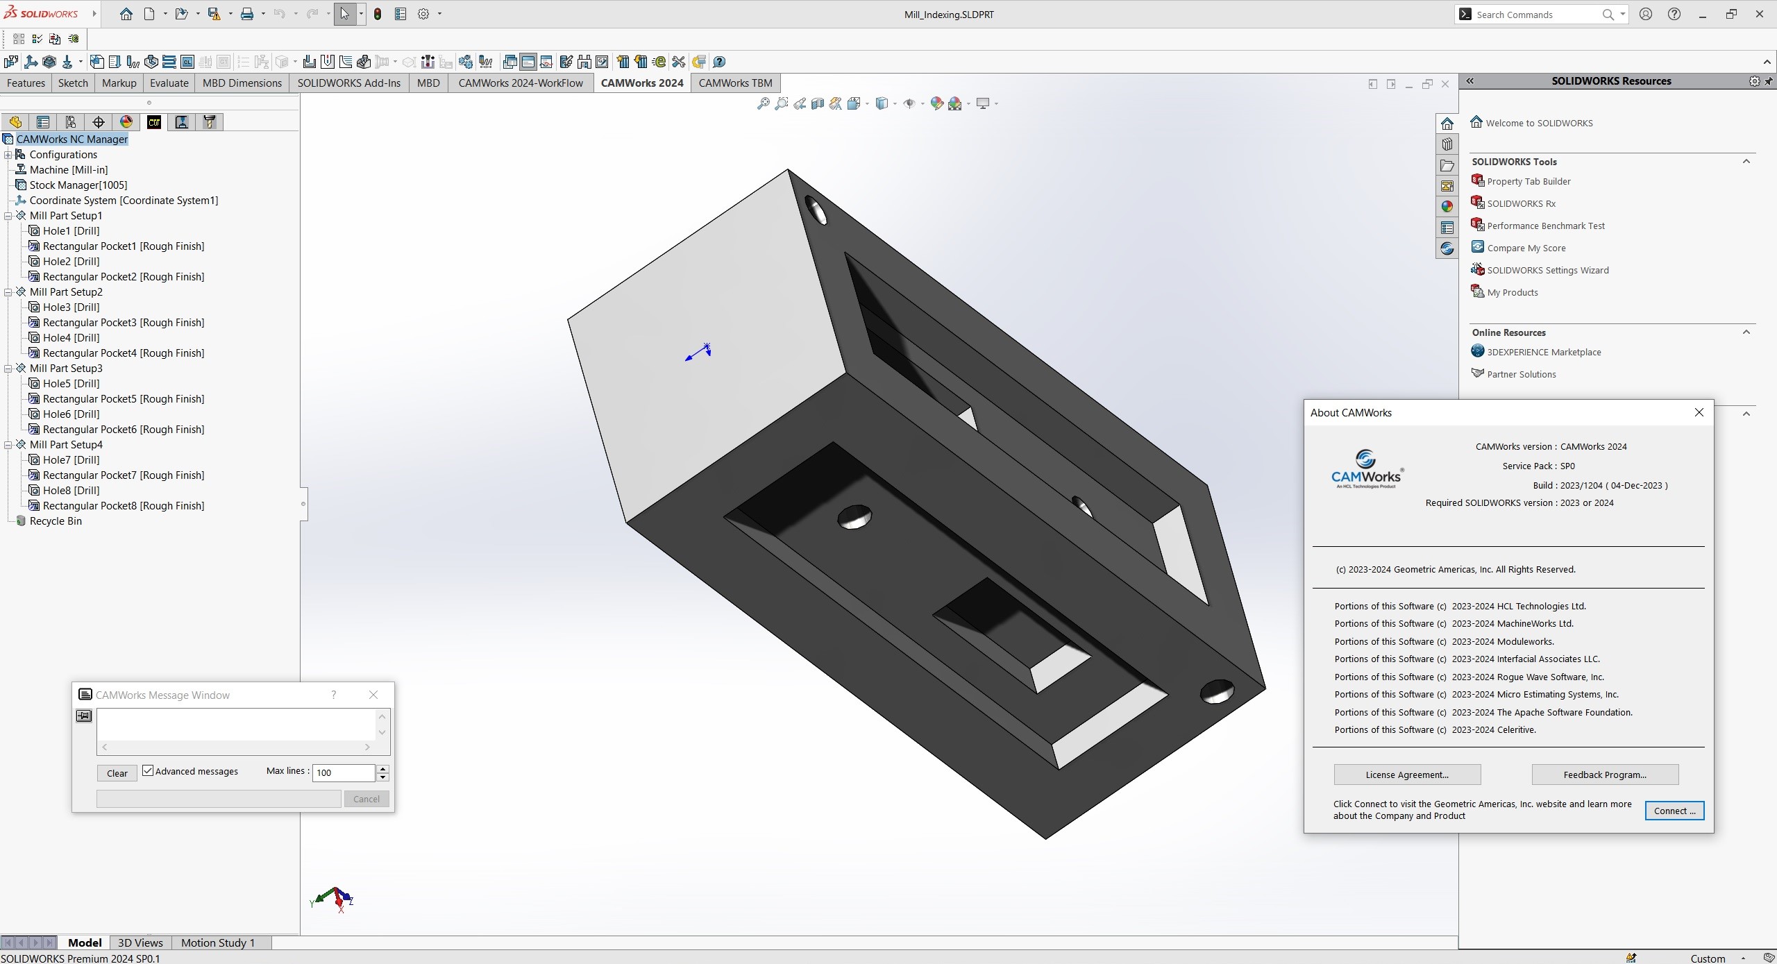Click the License Agreement button
The height and width of the screenshot is (964, 1777).
[x=1407, y=775]
